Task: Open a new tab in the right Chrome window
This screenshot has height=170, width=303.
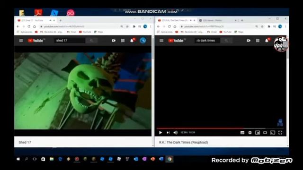Action: (x=242, y=20)
